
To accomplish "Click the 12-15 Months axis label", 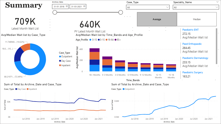I will pyautogui.click(x=159, y=76).
